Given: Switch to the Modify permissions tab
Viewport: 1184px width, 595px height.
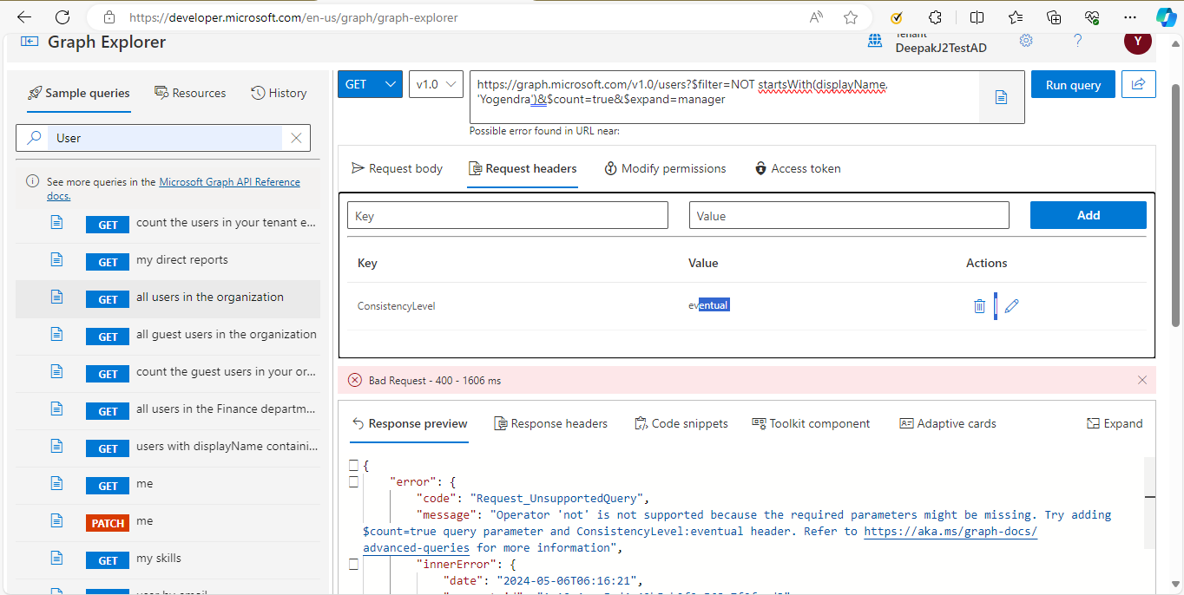Looking at the screenshot, I should 665,168.
